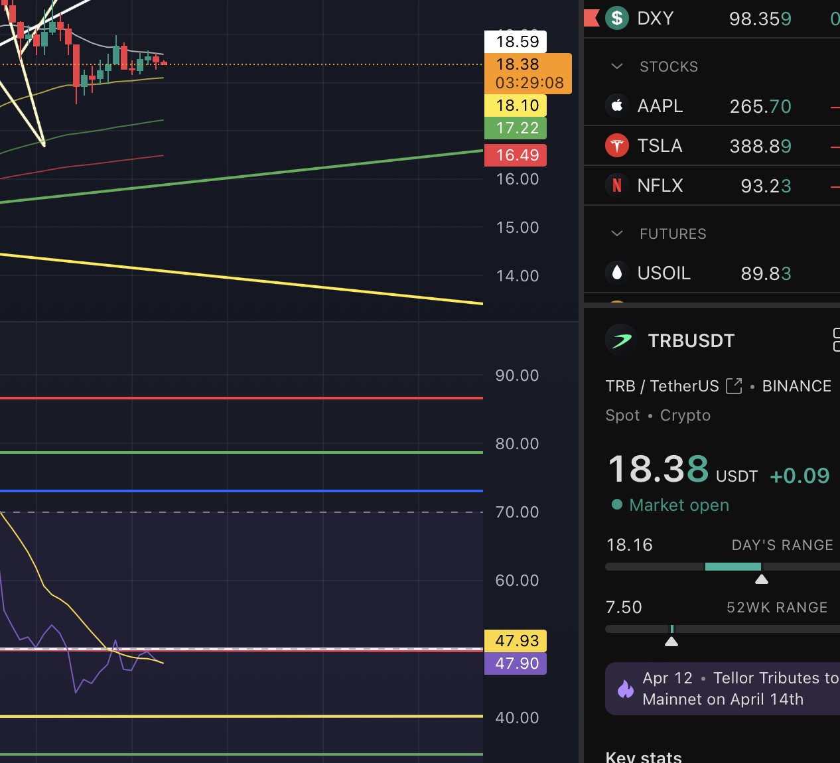Click the yellow 18.10 price label
Viewport: 840px width, 763px height.
(x=516, y=105)
